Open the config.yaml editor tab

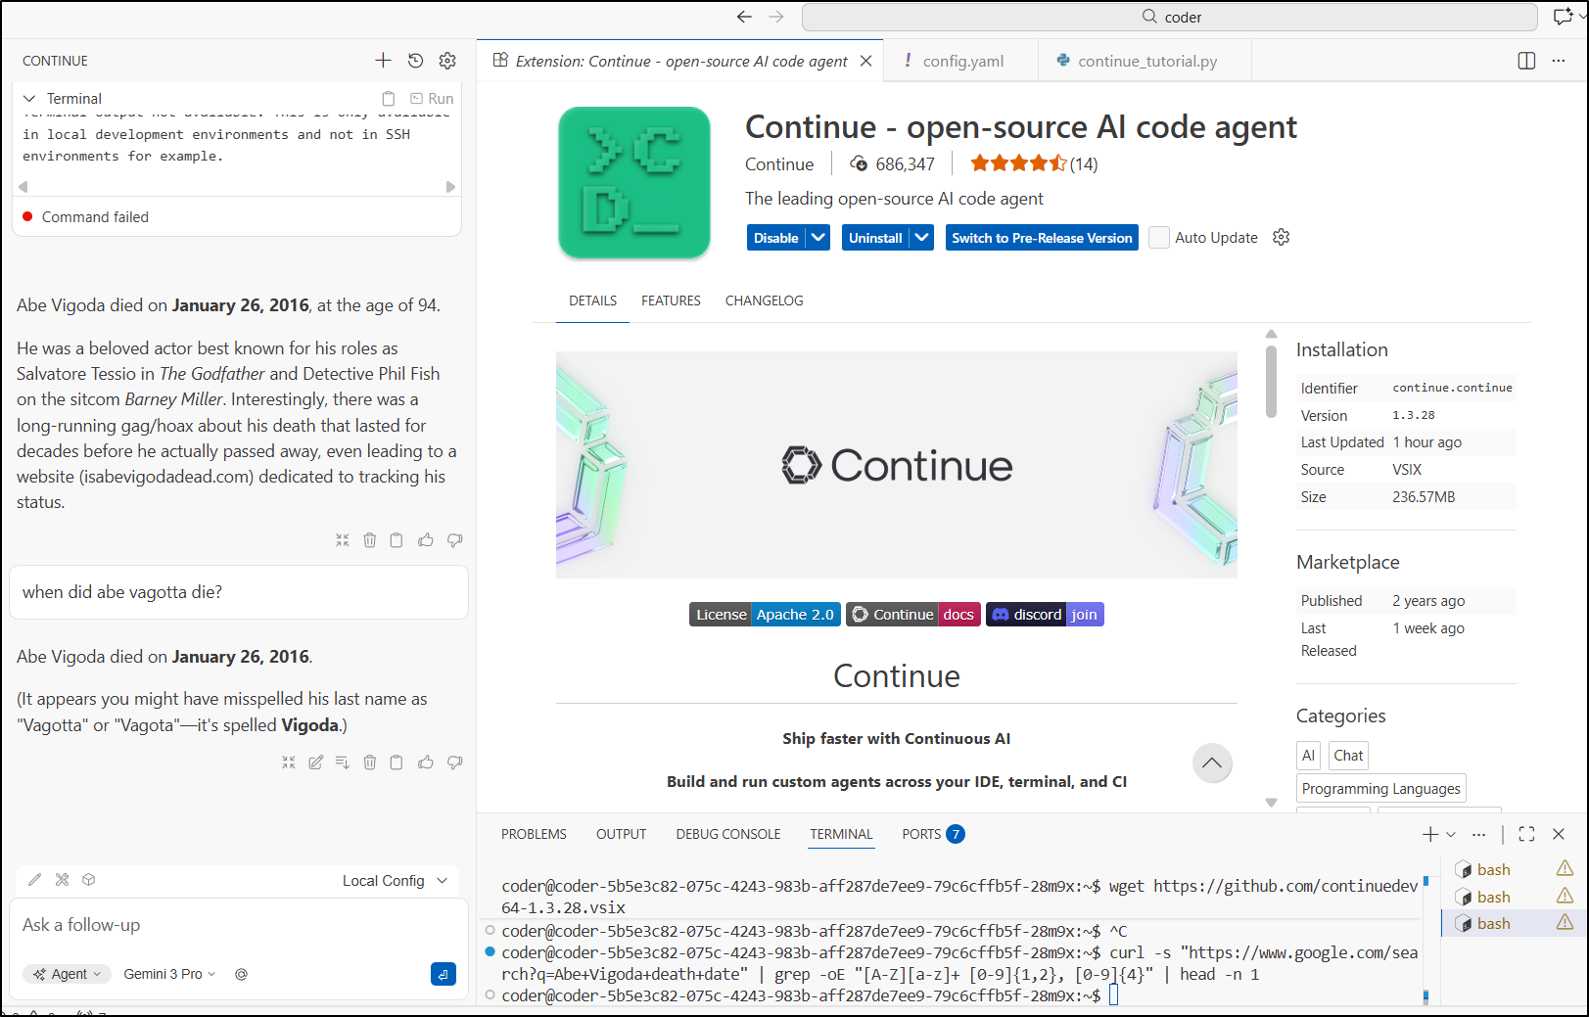tap(962, 61)
